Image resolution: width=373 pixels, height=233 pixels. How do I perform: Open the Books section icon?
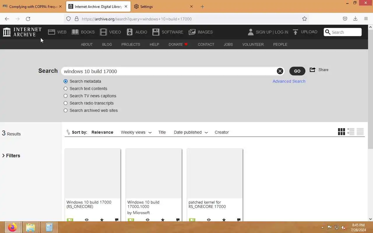click(x=75, y=32)
